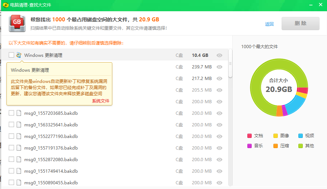Image resolution: width=327 pixels, height=189 pixels.
Task: Click the 返回 link to go back
Action: click(x=269, y=24)
